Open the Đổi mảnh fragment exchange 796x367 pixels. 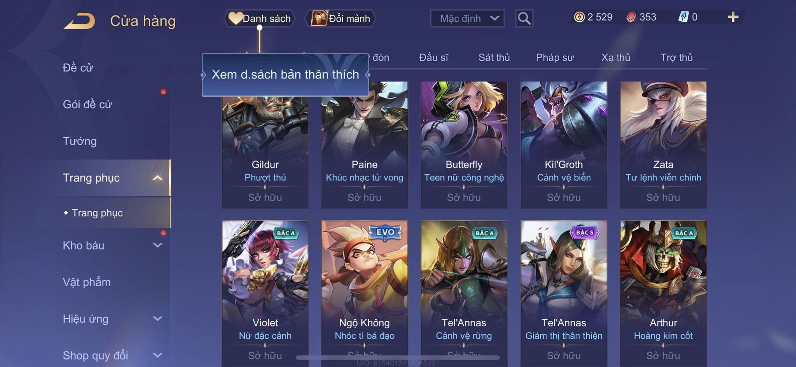click(x=340, y=18)
